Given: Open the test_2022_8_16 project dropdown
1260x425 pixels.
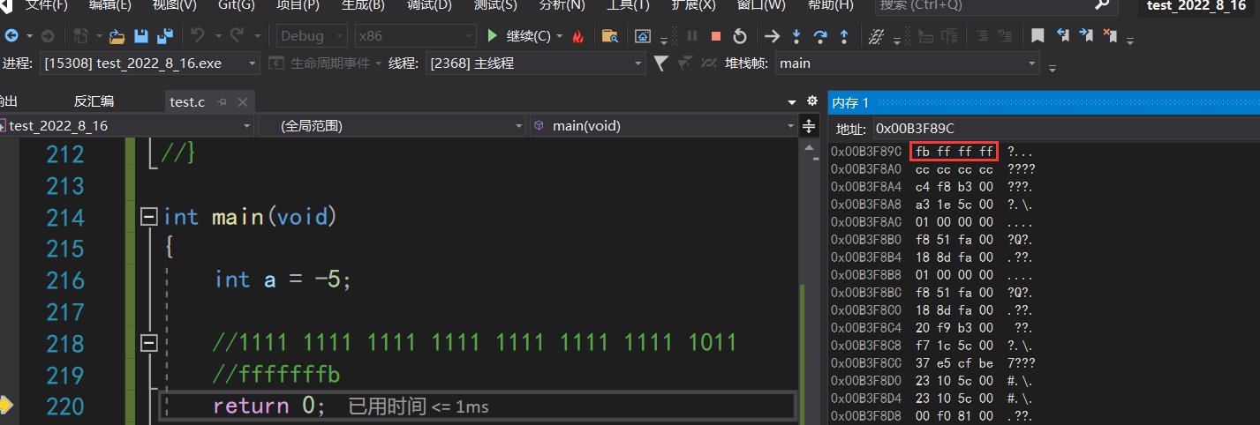Looking at the screenshot, I should tap(126, 126).
